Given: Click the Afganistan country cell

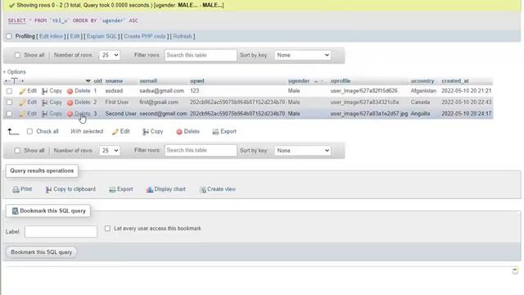Looking at the screenshot, I should pos(423,91).
